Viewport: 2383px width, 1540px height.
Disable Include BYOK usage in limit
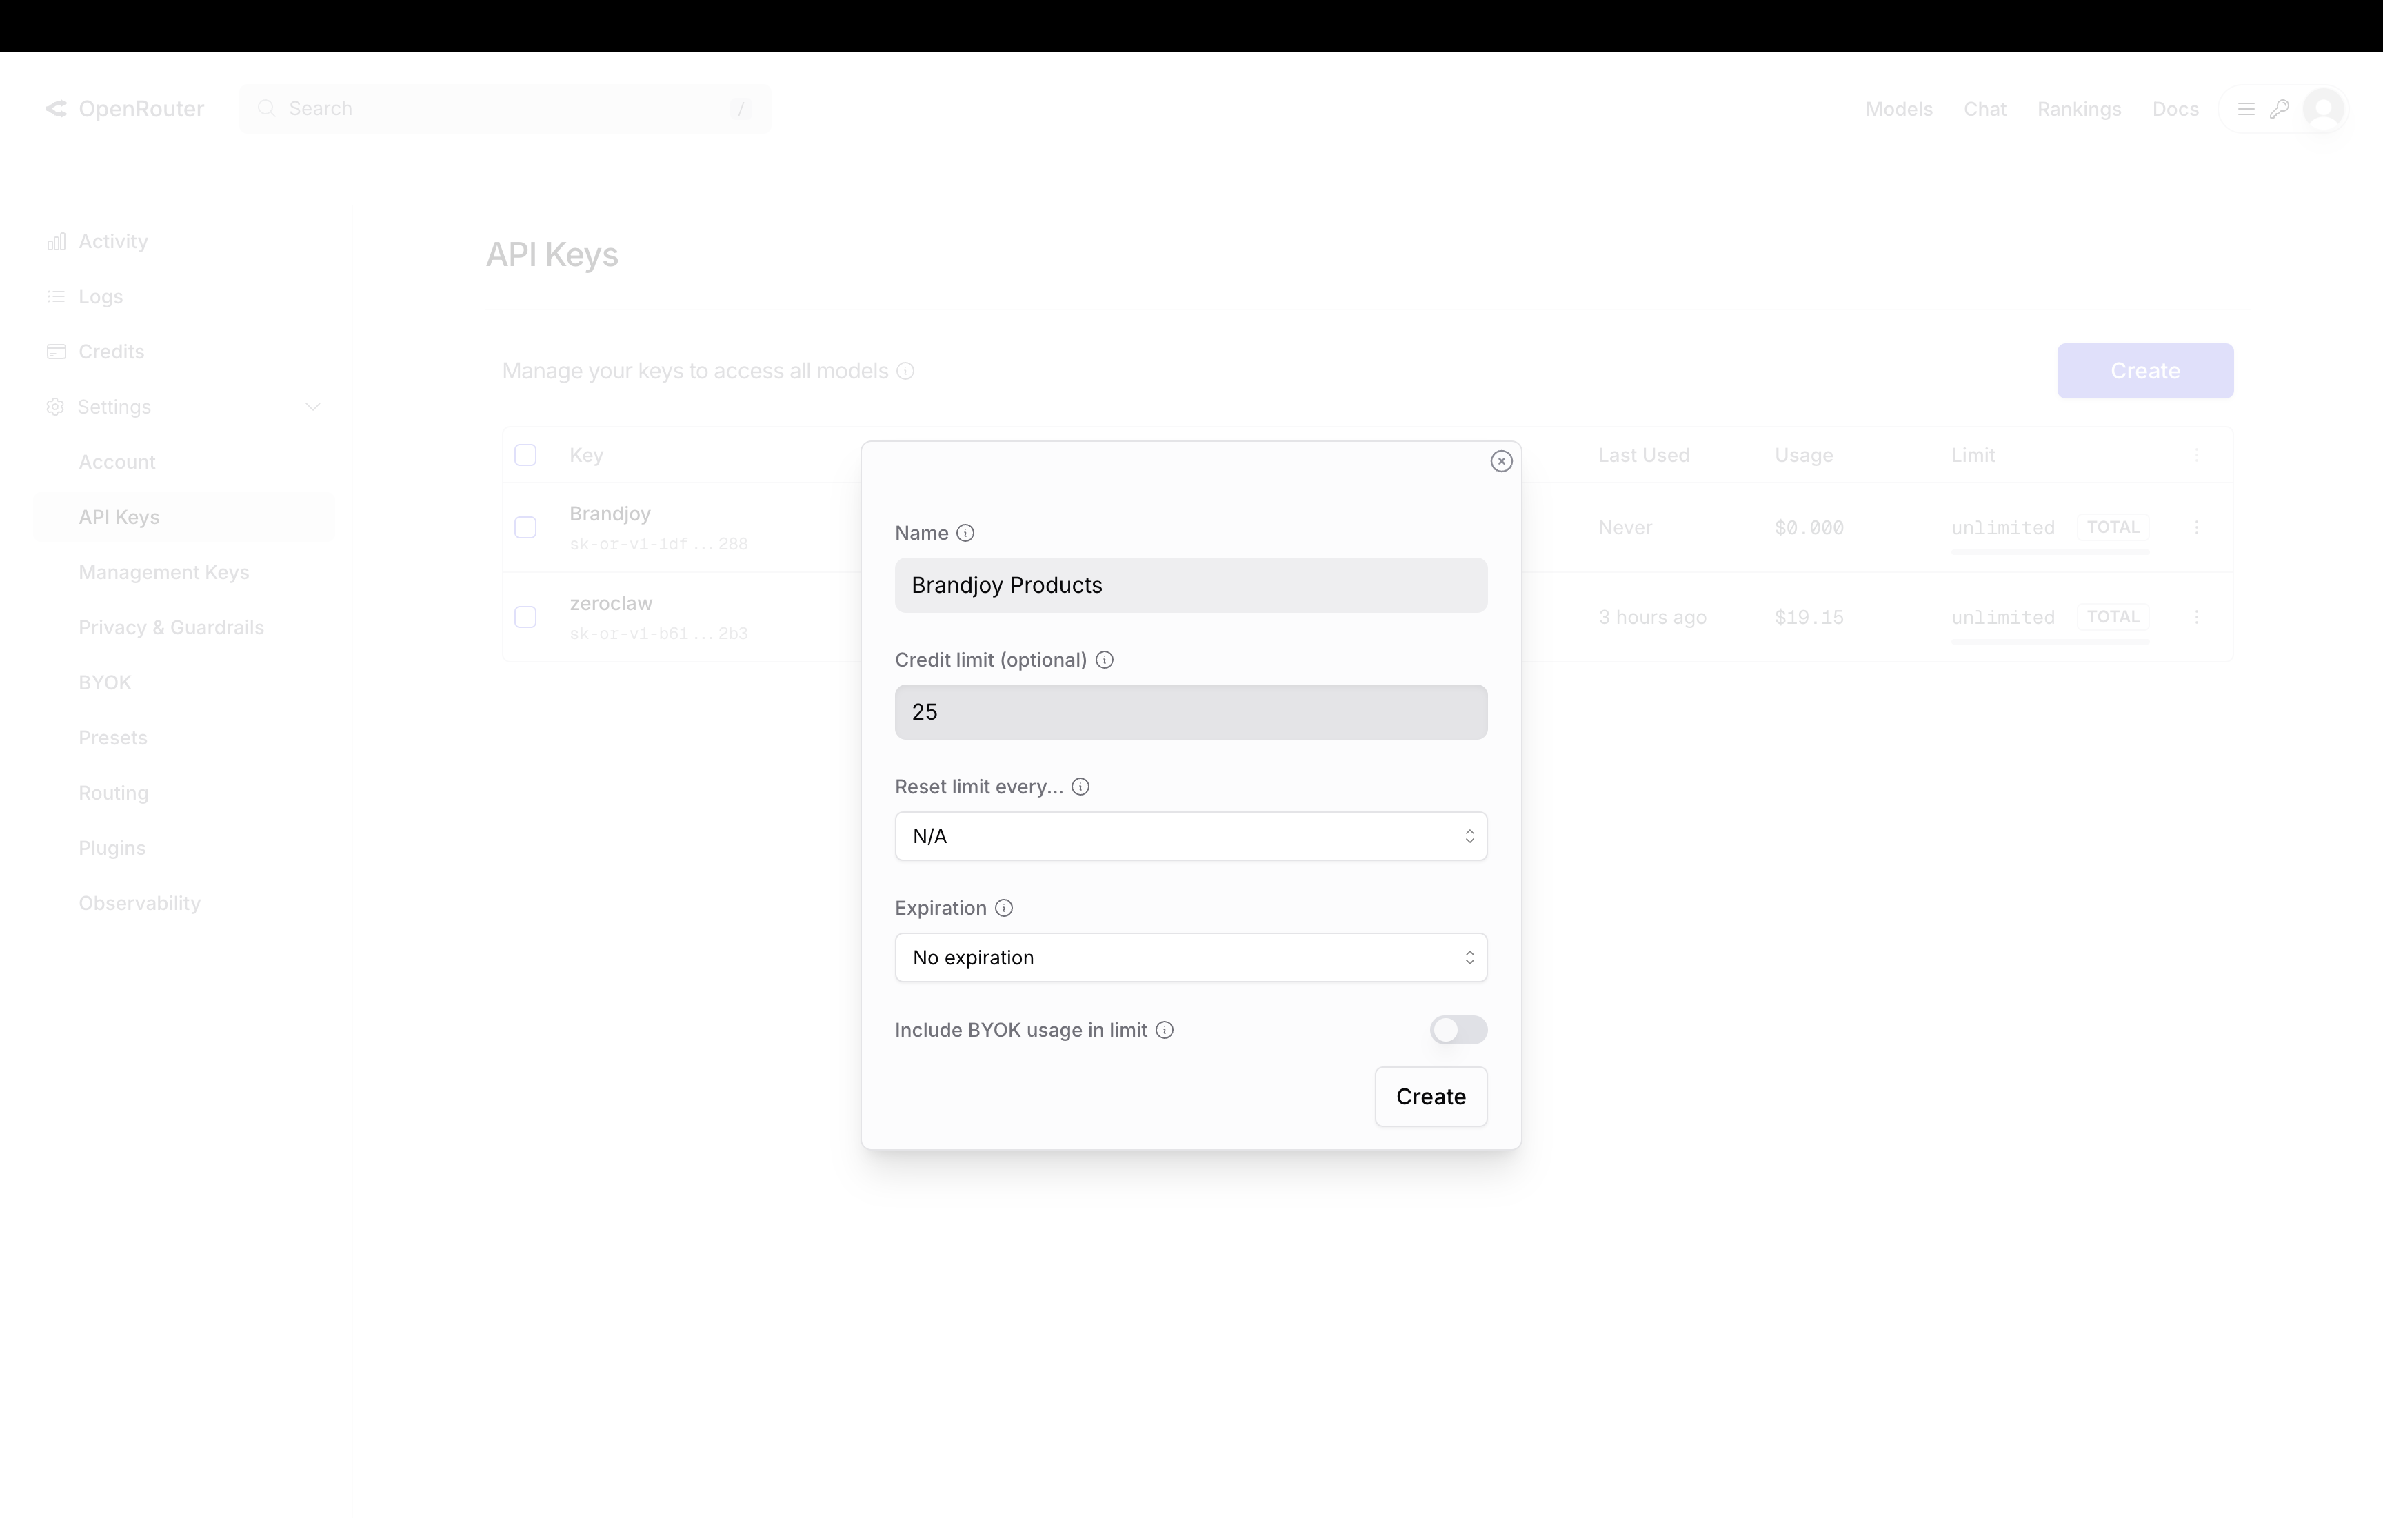click(x=1457, y=1030)
